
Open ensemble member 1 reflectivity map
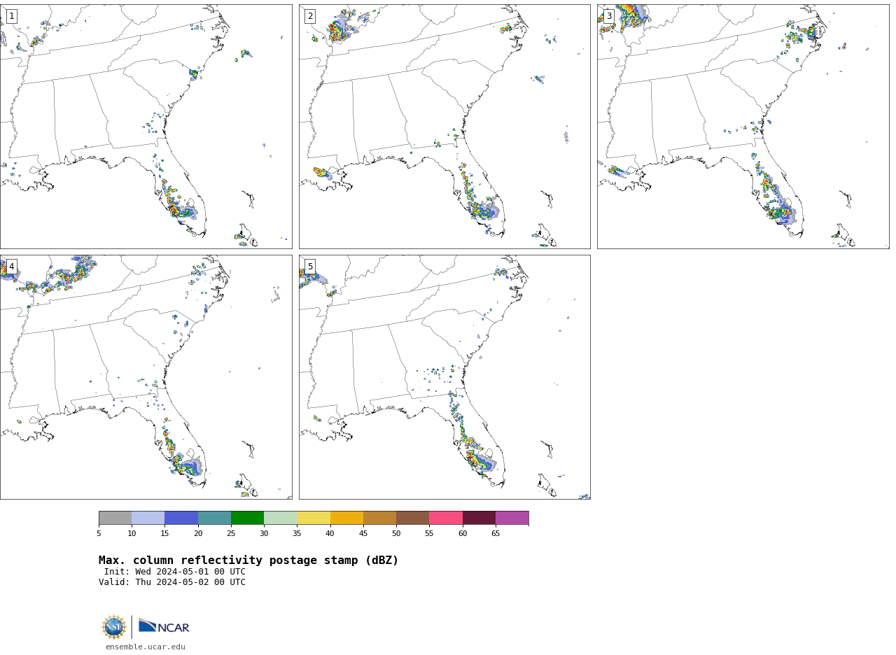click(x=146, y=127)
